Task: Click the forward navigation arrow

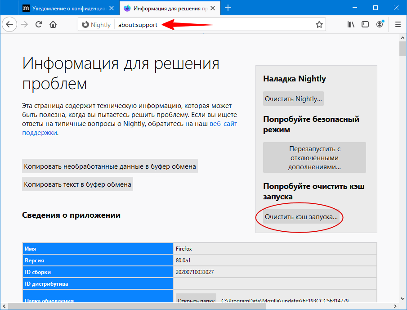Action: point(24,24)
